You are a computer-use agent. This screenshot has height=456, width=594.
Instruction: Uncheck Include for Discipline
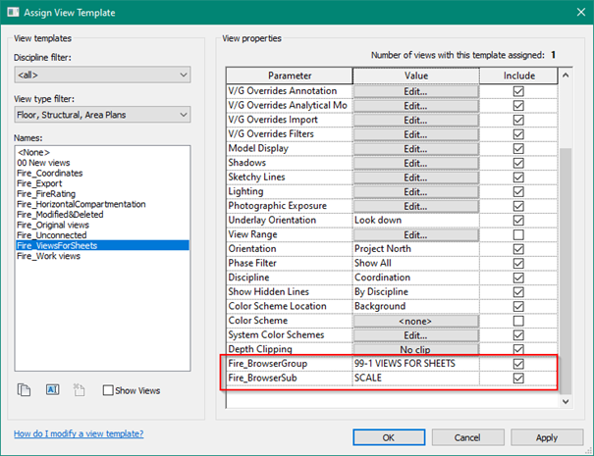[518, 278]
